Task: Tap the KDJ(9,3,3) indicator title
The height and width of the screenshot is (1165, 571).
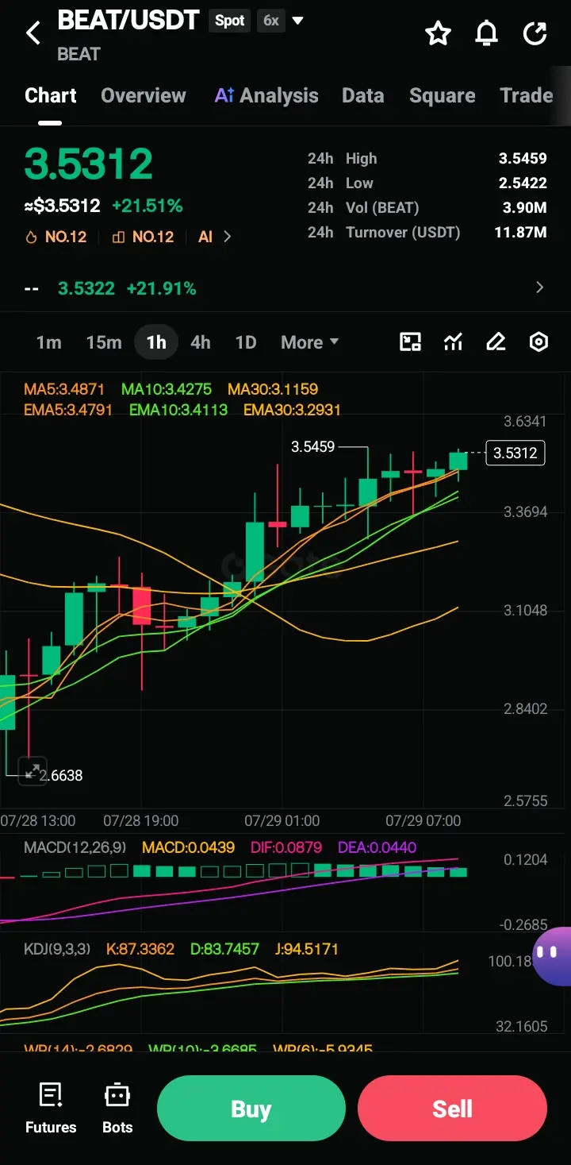Action: [57, 949]
